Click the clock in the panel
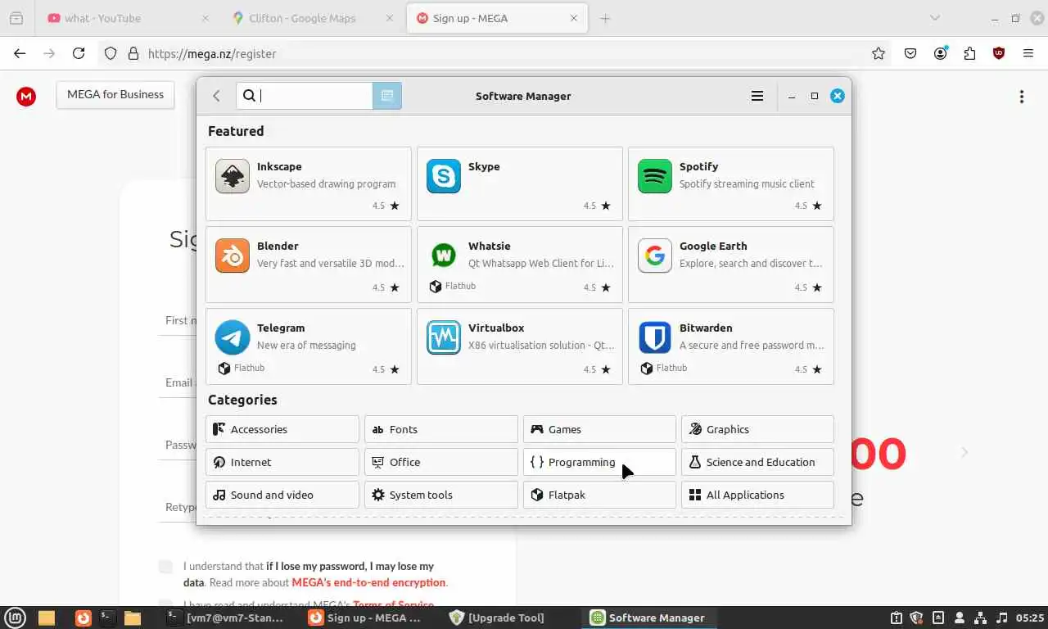 pos(1031,618)
